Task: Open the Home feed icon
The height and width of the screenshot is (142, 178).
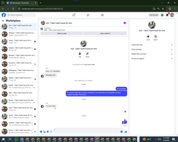Action: point(74,15)
